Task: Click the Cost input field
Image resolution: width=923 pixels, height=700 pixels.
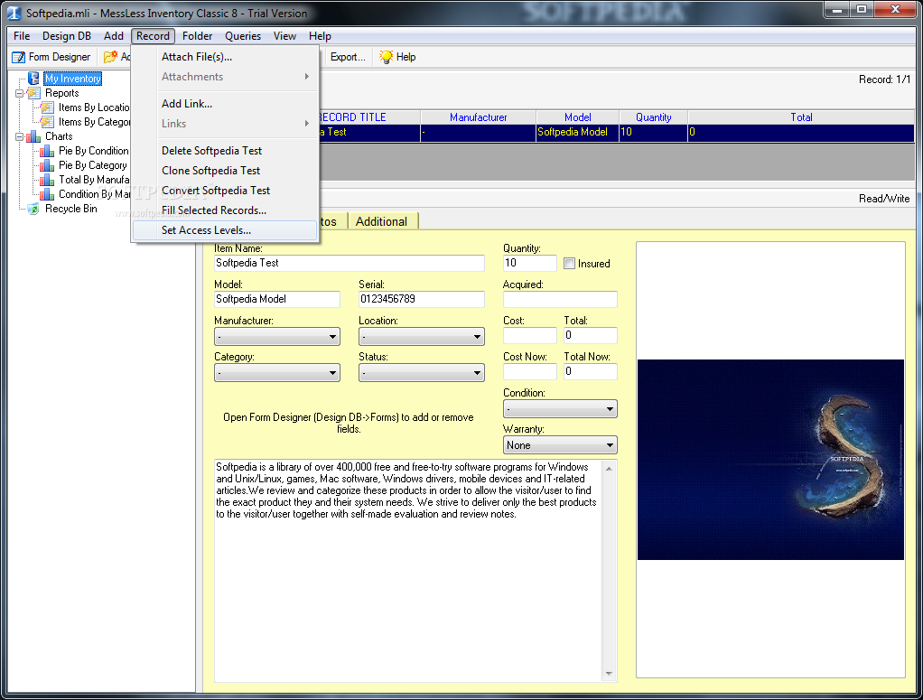Action: 530,336
